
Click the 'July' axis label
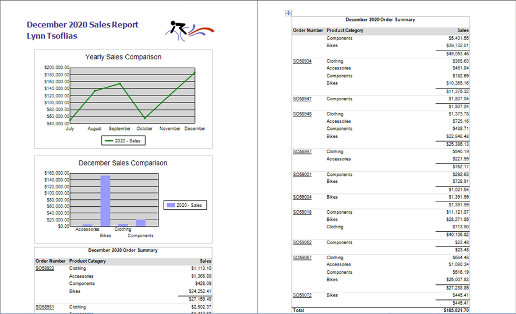tap(70, 129)
